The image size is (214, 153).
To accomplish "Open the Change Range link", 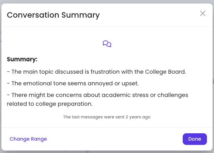I will coord(28,139).
